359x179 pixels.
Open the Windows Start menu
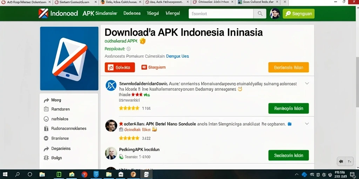pos(5,174)
